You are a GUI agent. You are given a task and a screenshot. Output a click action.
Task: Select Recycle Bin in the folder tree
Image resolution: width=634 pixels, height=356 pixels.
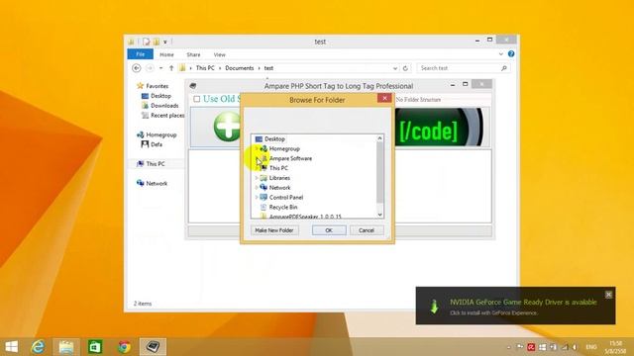click(x=283, y=207)
